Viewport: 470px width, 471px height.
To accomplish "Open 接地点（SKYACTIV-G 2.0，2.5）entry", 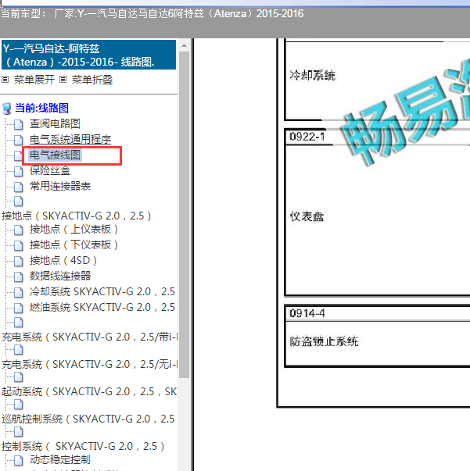I will [x=77, y=216].
